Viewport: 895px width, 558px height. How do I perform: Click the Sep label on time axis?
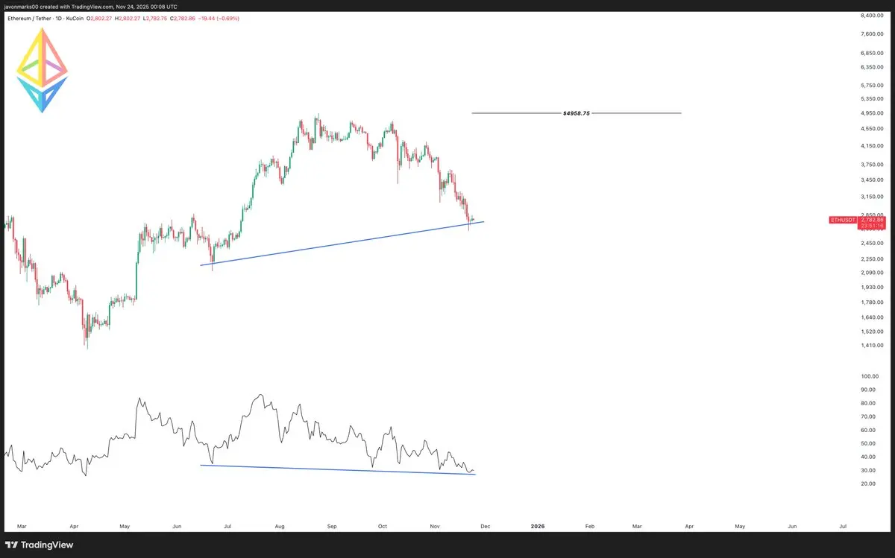(x=332, y=526)
